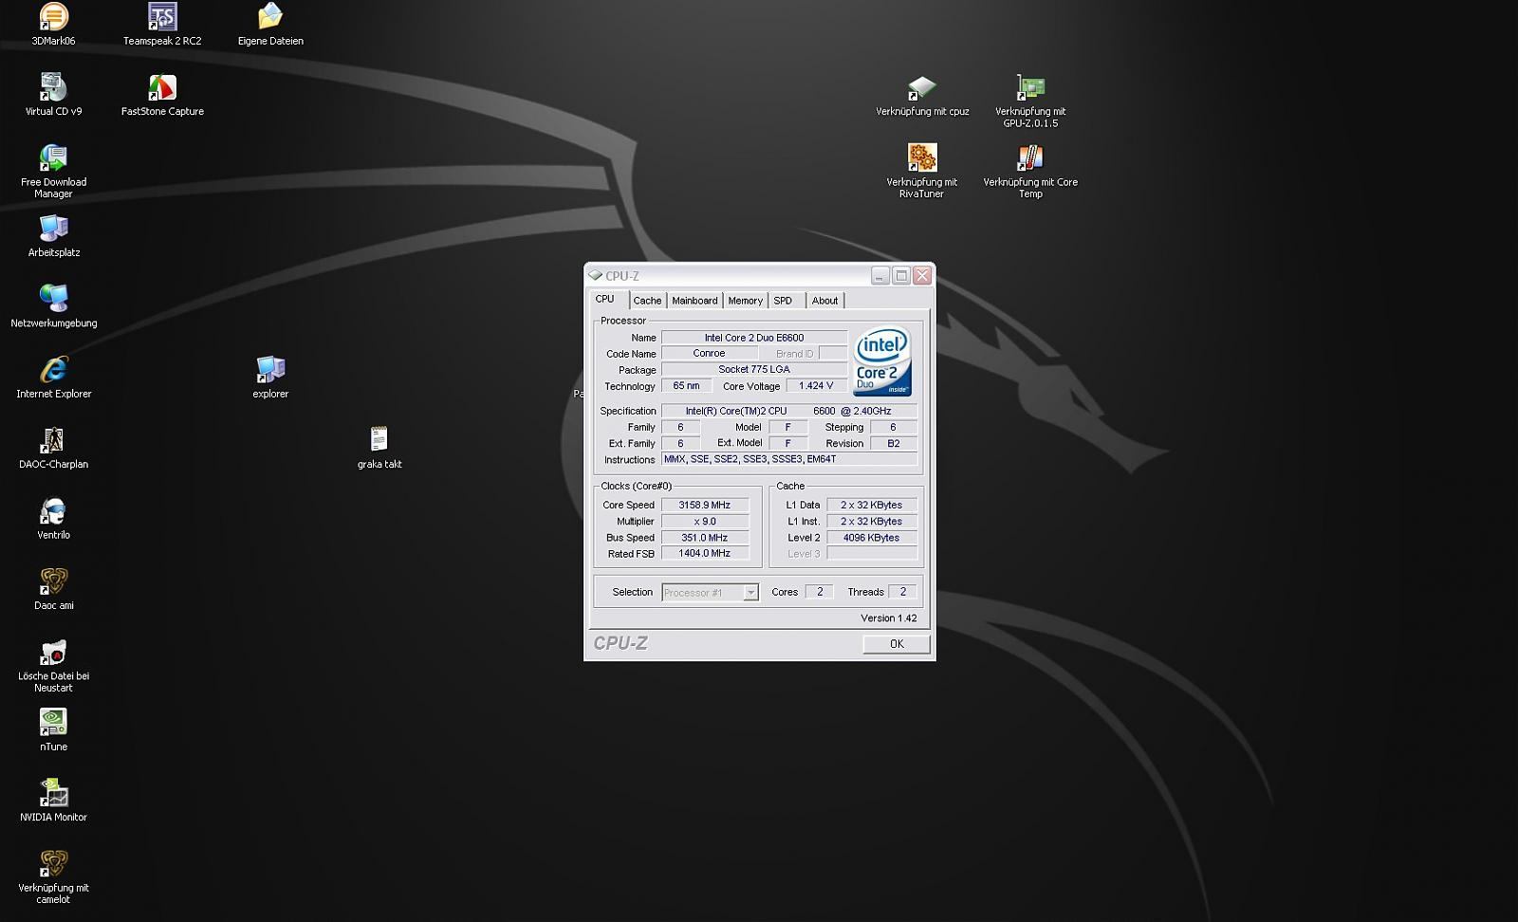Select Verknüpfung mit GPU-Z.0.1.5 icon

click(x=1030, y=87)
